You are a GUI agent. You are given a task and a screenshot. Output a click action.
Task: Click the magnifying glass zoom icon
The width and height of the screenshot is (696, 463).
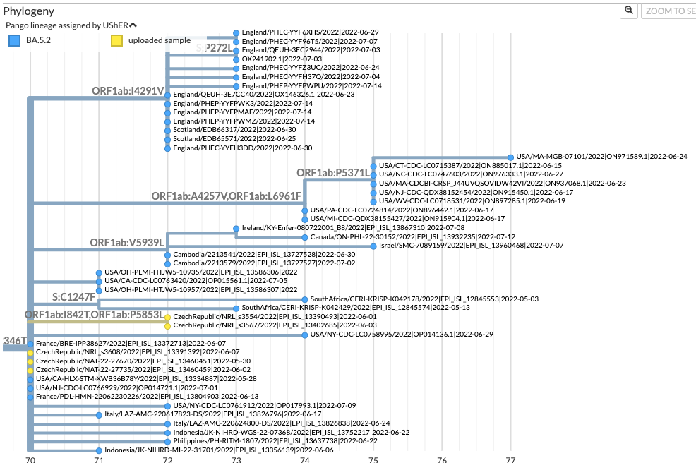point(628,10)
